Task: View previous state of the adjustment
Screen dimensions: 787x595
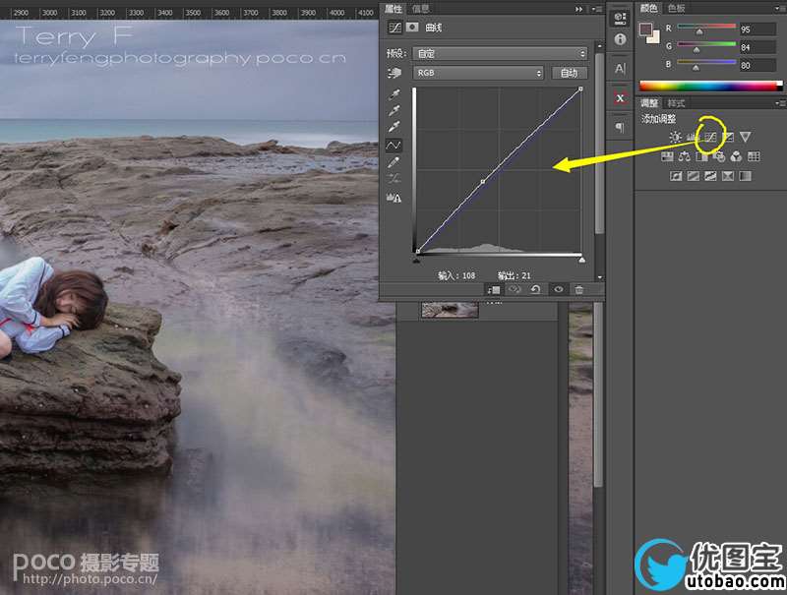Action: coord(514,289)
